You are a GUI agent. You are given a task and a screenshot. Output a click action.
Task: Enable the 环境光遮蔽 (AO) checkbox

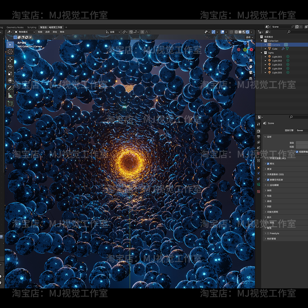coord(268,158)
